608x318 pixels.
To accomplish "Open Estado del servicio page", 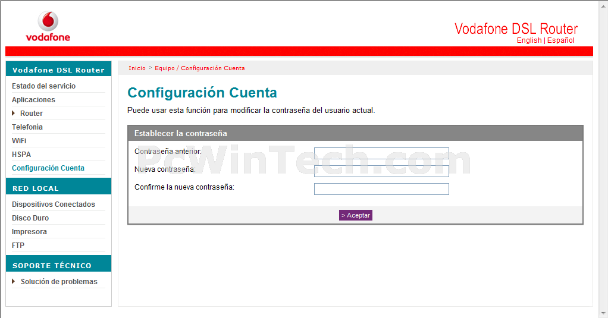I will click(43, 86).
